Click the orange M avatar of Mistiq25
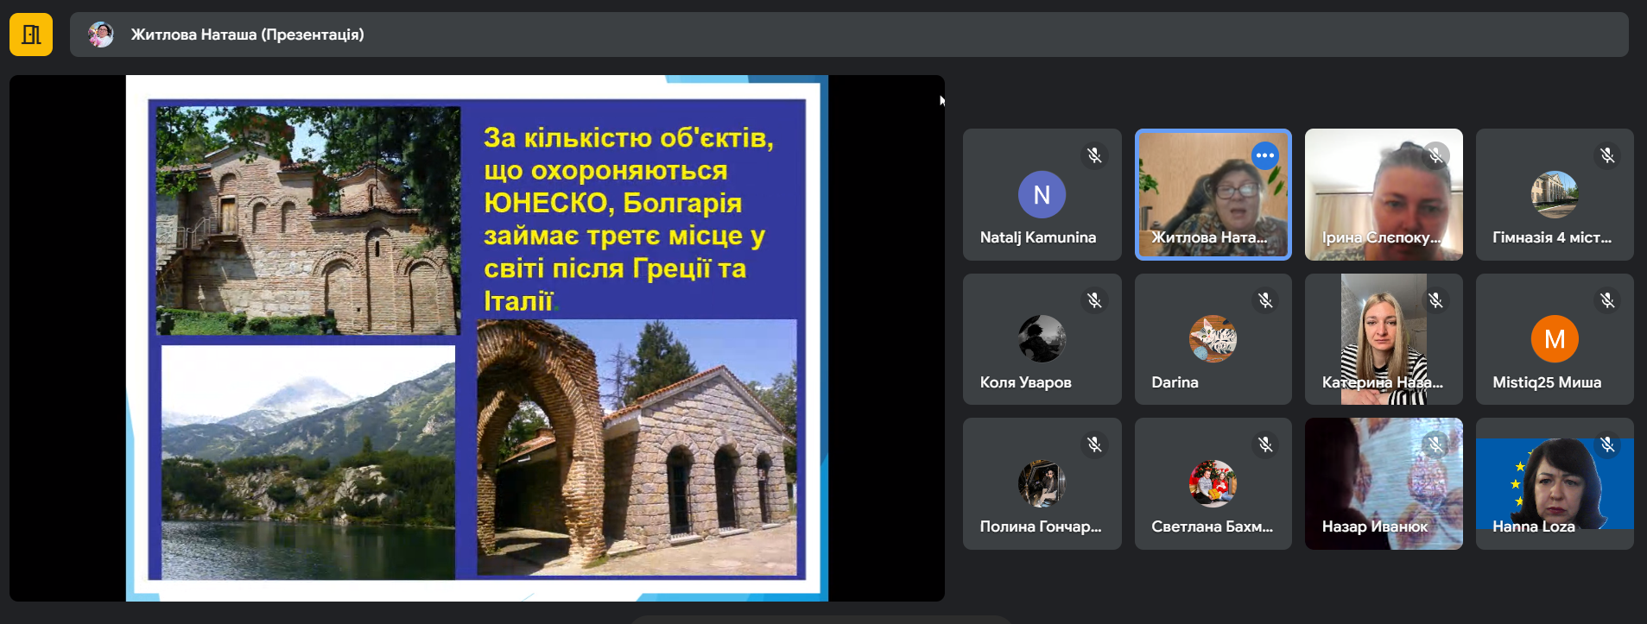Image resolution: width=1647 pixels, height=624 pixels. tap(1554, 339)
